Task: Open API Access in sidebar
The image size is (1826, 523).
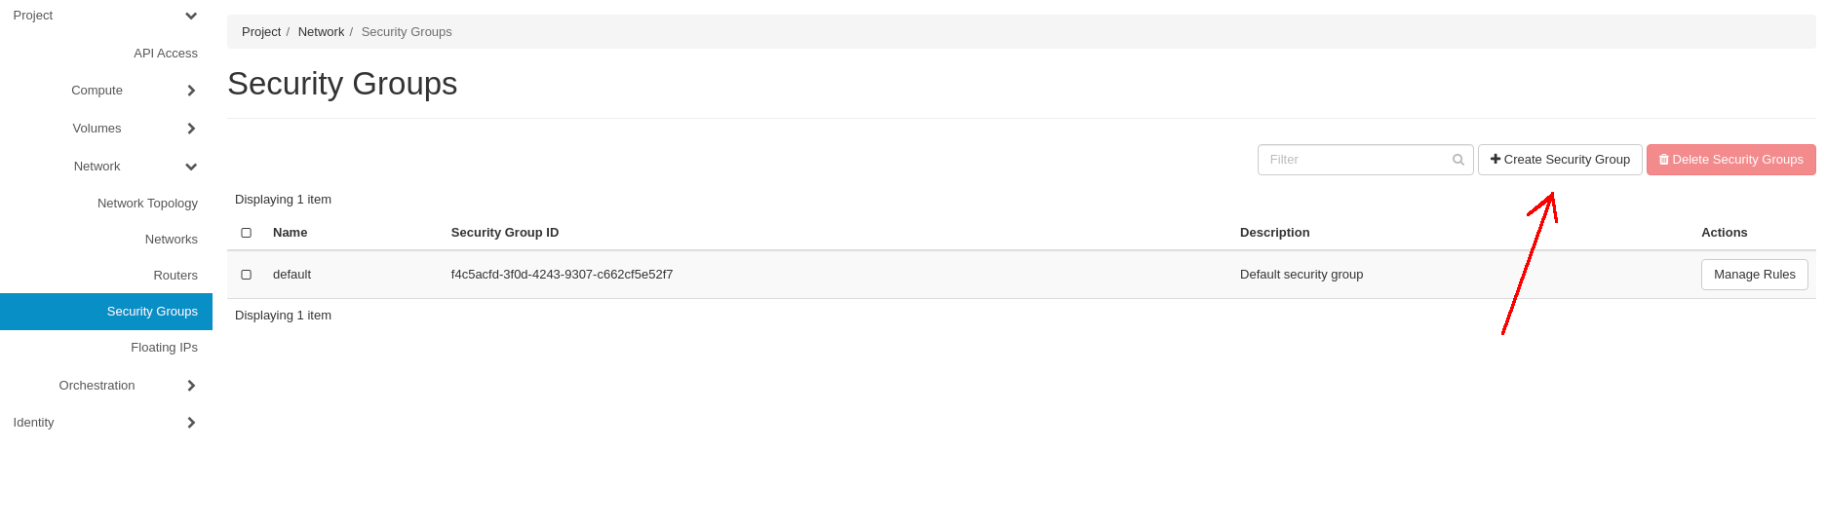Action: [x=166, y=54]
